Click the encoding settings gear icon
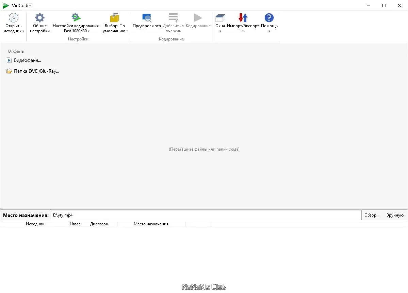 click(x=76, y=17)
